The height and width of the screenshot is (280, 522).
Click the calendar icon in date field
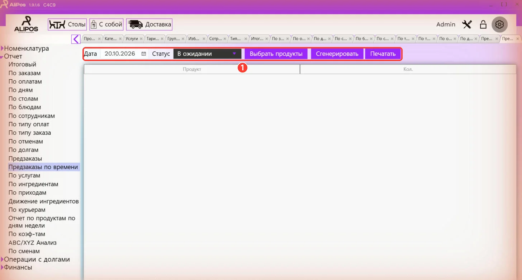click(144, 54)
